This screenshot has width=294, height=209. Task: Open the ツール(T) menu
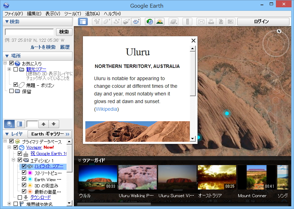click(72, 14)
